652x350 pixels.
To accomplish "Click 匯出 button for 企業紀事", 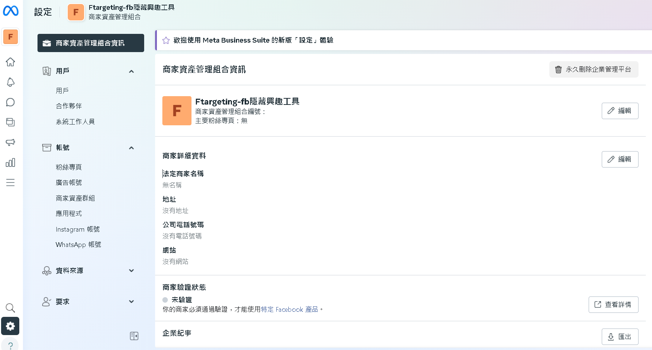I will coord(620,337).
